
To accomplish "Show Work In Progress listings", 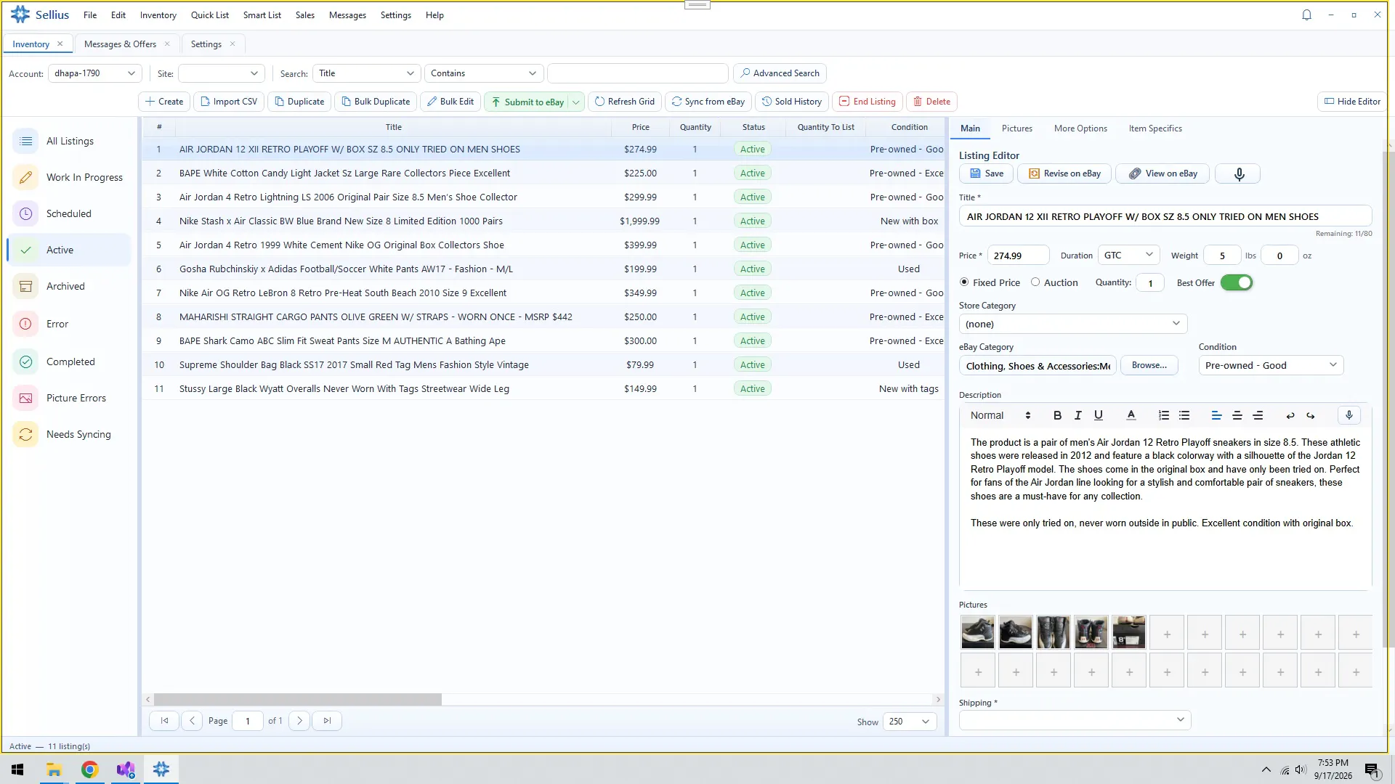I will [70, 177].
